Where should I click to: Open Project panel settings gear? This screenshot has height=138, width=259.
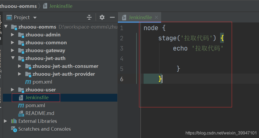coord(102,17)
